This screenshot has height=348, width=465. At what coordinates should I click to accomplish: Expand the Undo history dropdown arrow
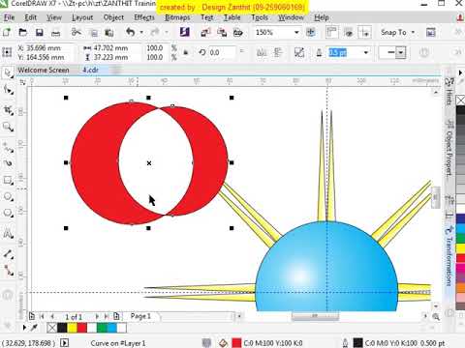pyautogui.click(x=141, y=32)
